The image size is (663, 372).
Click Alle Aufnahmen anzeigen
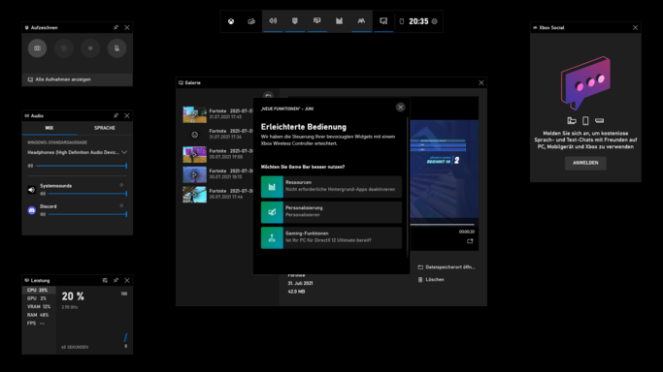(x=78, y=79)
